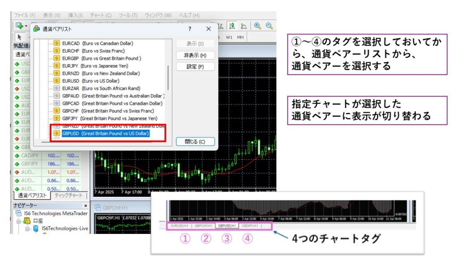This screenshot has width=458, height=266.
Task: Open the new chart dropdown arrow
Action: point(27,26)
